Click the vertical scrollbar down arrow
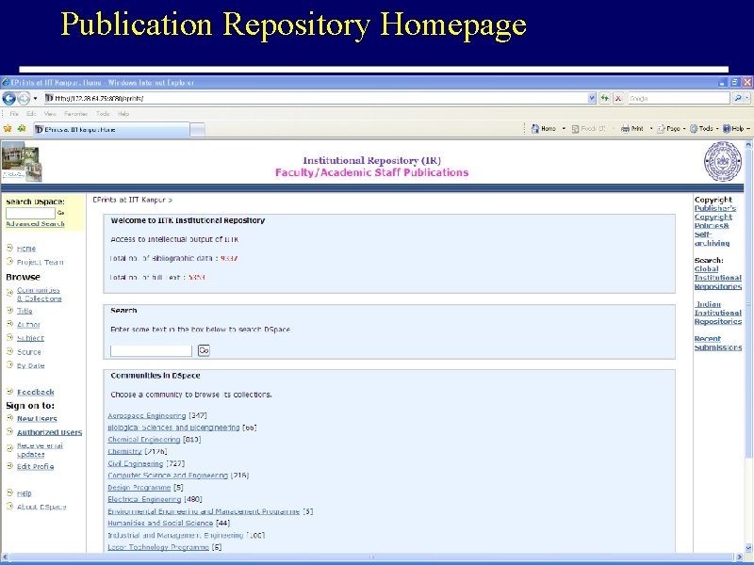This screenshot has width=754, height=565. [x=748, y=547]
